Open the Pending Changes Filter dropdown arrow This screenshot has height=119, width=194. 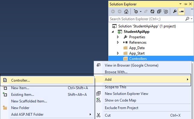pos(141,11)
